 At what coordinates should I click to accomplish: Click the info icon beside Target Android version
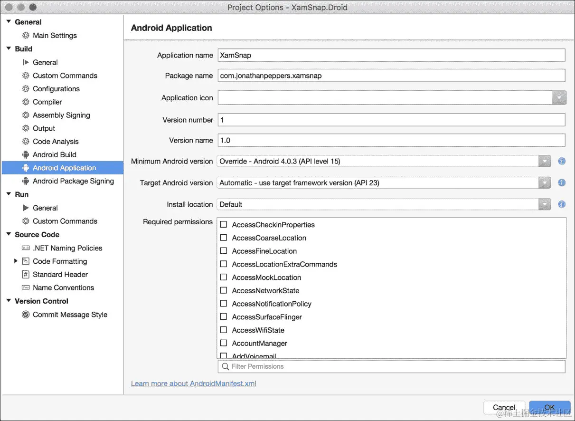pos(562,182)
